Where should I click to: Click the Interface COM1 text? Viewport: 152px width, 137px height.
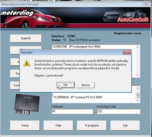coord(63,36)
